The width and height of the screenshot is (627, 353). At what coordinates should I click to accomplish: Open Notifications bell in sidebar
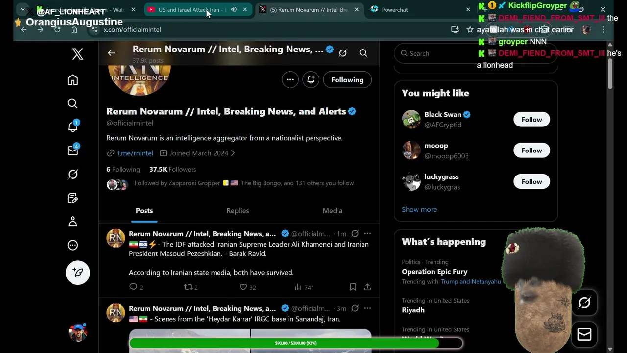point(72,126)
